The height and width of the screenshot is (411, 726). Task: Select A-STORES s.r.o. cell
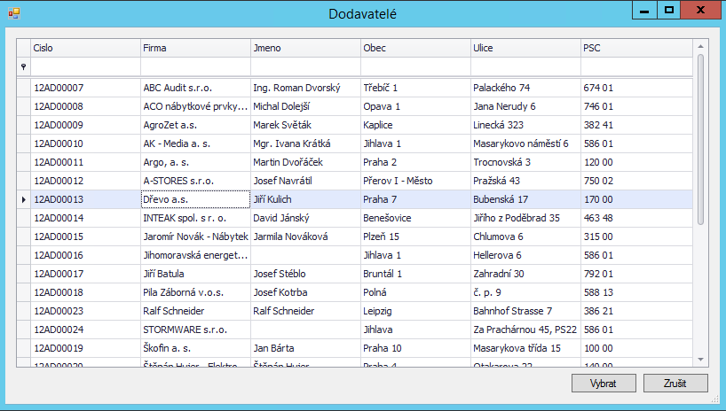(195, 181)
